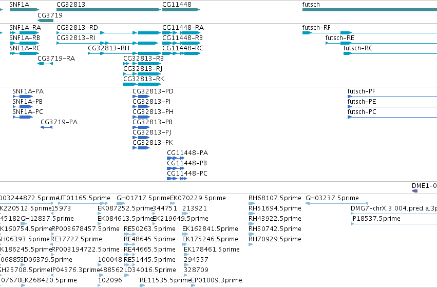The width and height of the screenshot is (437, 288).
Task: Select transcript futsch-RF
Action: (370, 33)
